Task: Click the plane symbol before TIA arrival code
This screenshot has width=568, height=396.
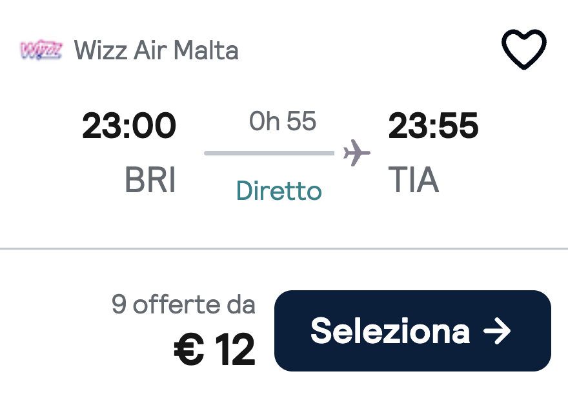Action: pyautogui.click(x=356, y=152)
